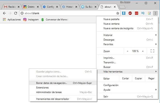This screenshot has width=160, height=103.
Task: Open the IQ extension icon
Action: [143, 13]
